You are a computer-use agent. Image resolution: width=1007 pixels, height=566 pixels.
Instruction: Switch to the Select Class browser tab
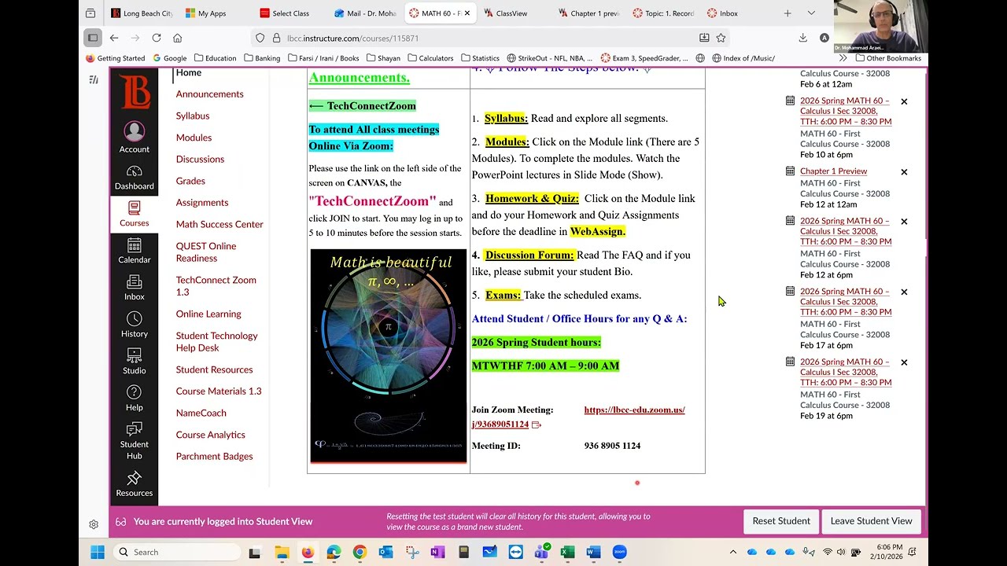290,13
